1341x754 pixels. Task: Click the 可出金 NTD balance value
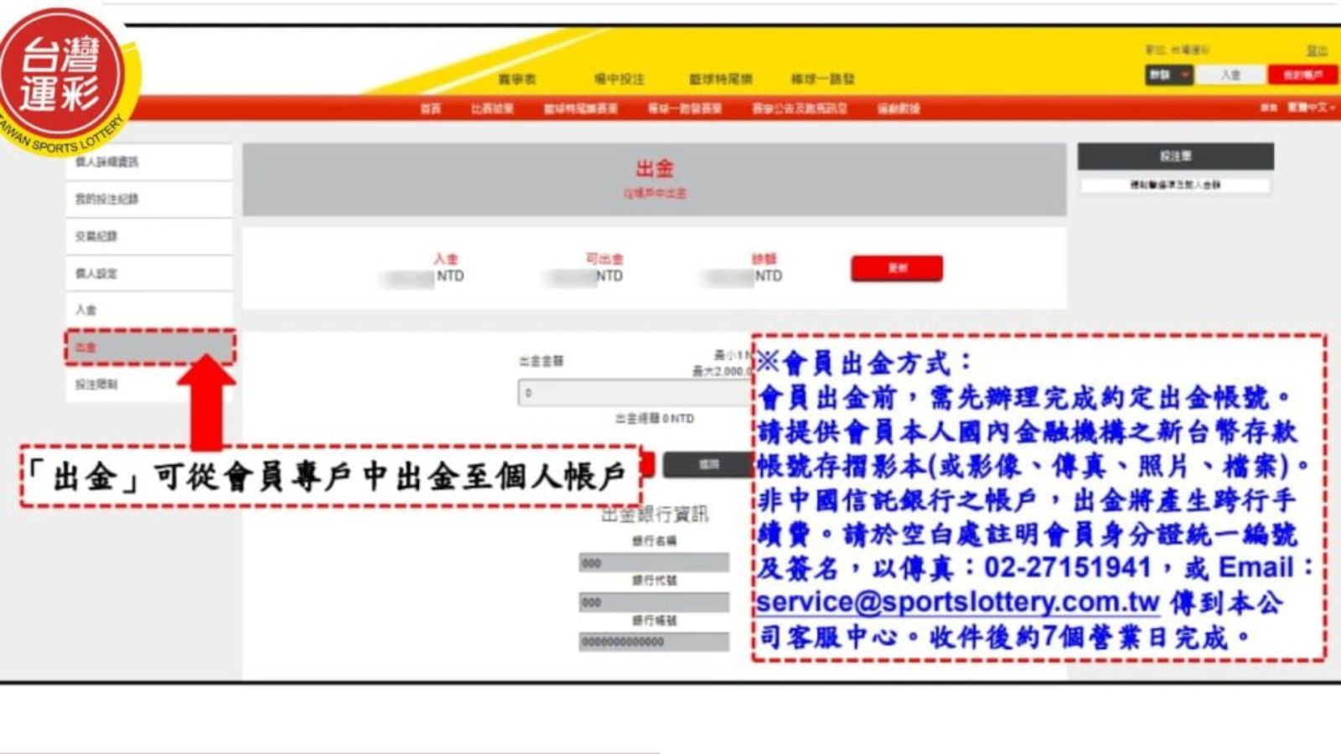[582, 276]
